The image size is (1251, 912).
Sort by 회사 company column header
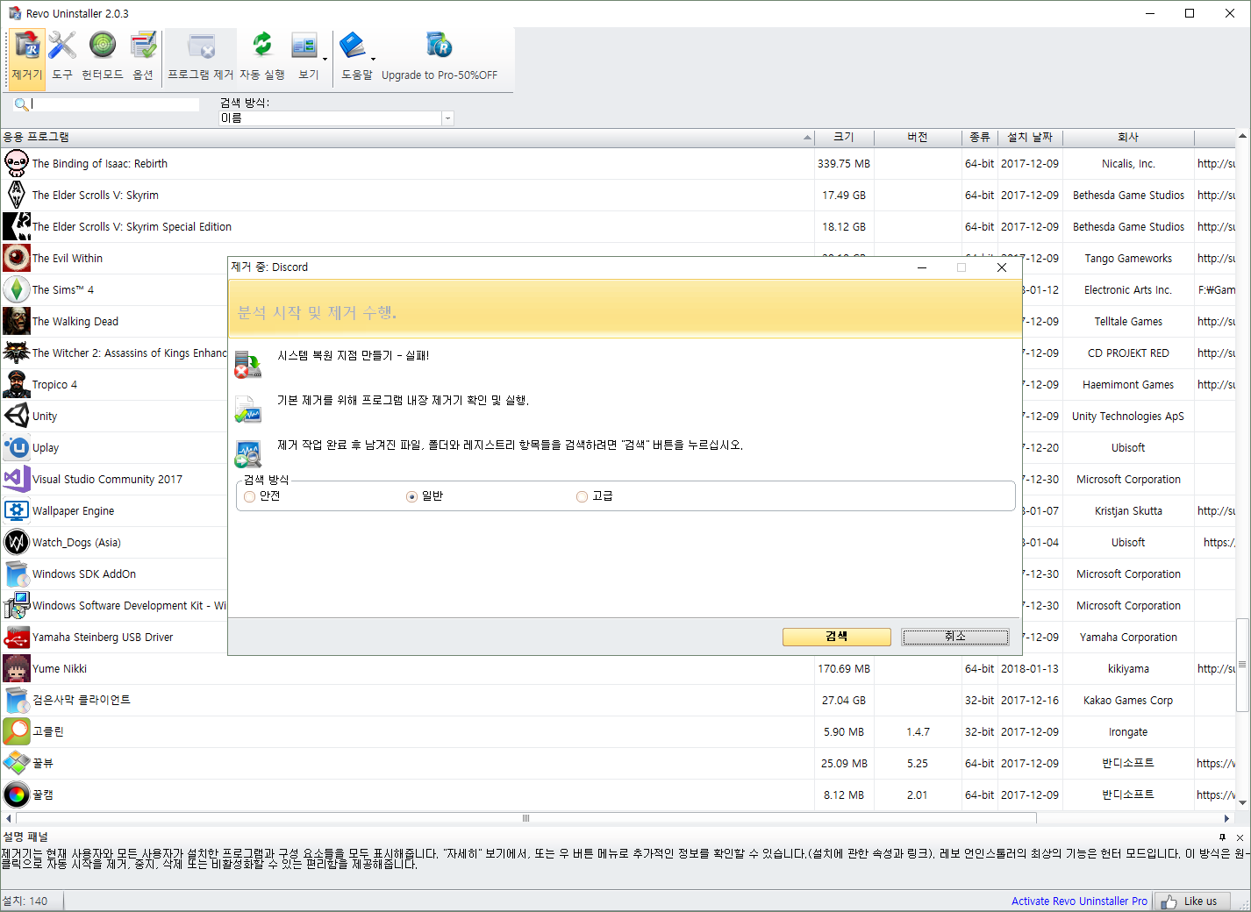coord(1128,138)
